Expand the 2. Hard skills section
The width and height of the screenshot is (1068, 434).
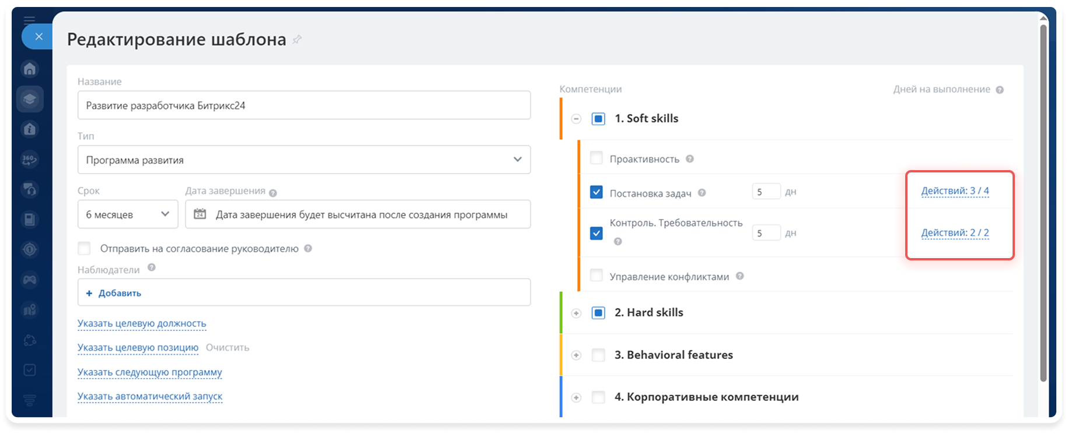pos(576,313)
